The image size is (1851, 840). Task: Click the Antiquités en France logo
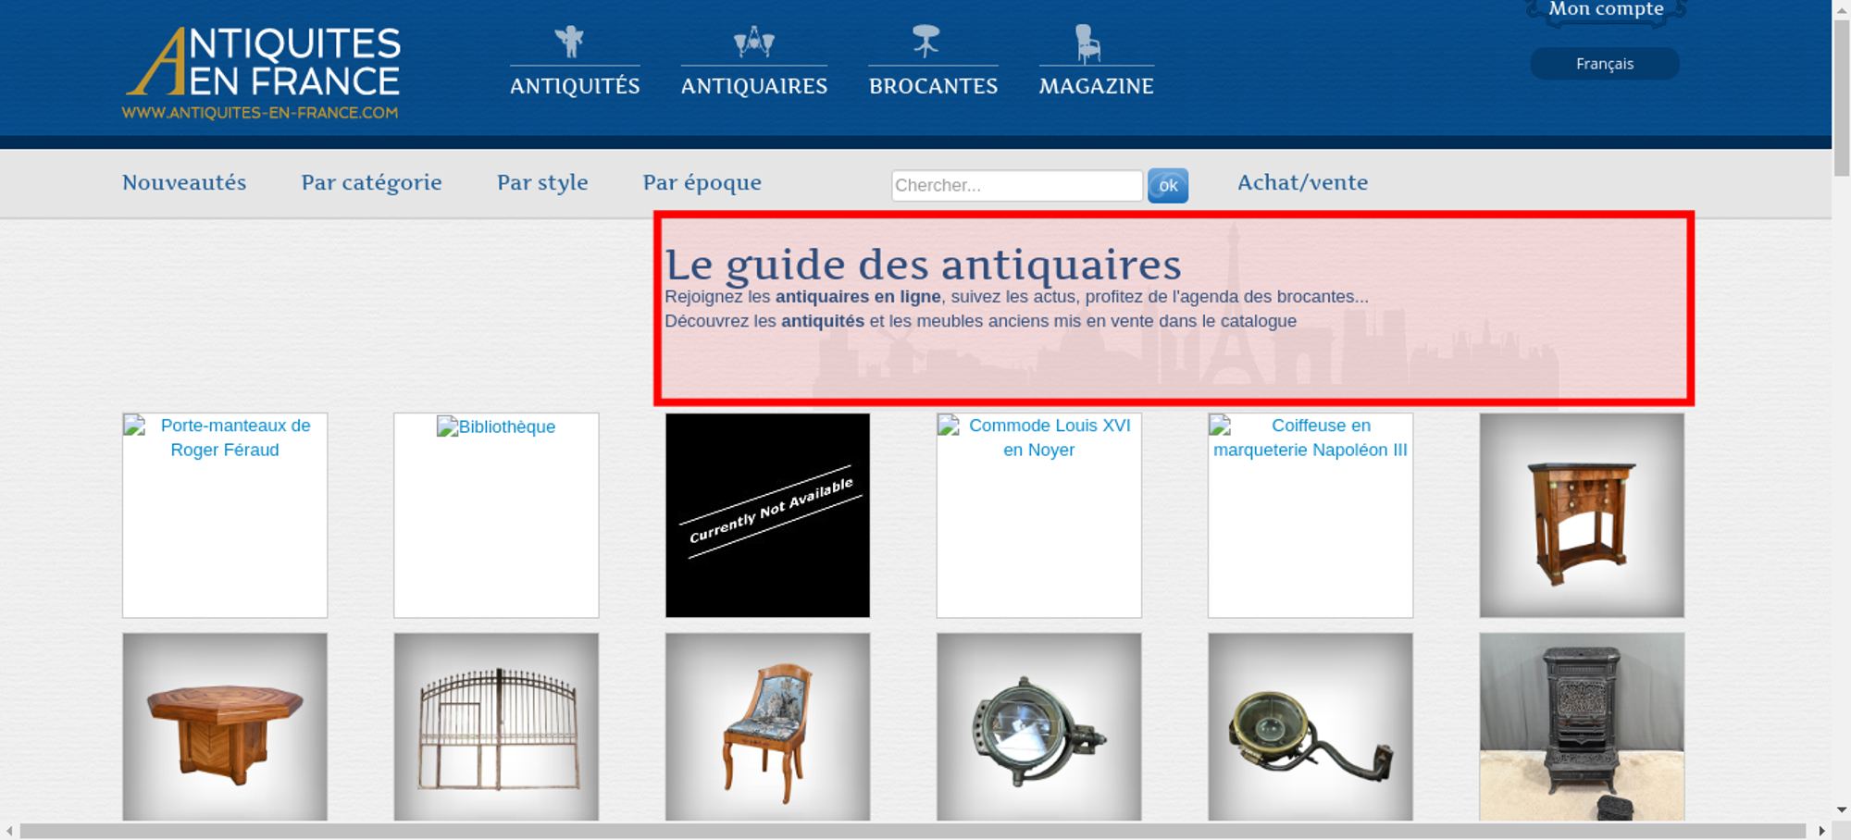point(263,72)
